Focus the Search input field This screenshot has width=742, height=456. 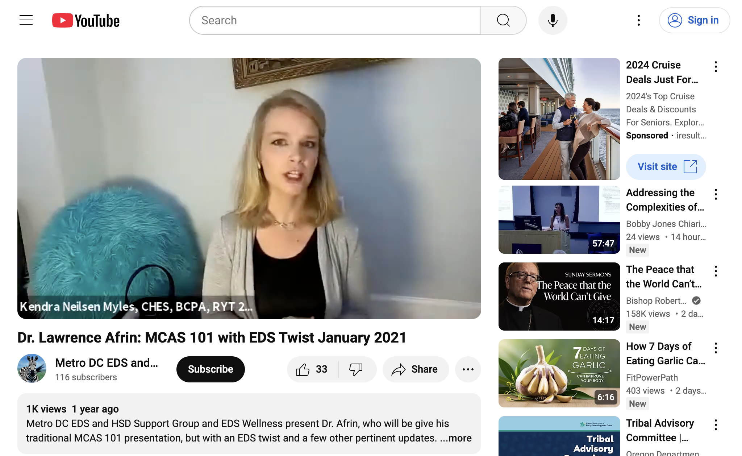point(335,20)
